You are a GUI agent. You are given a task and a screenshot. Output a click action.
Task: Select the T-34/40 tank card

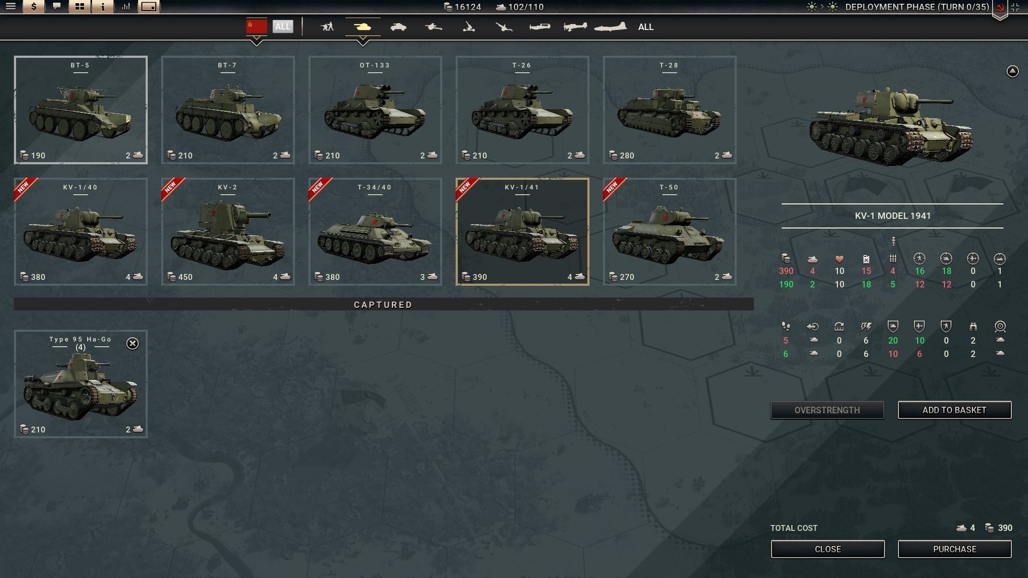(375, 231)
